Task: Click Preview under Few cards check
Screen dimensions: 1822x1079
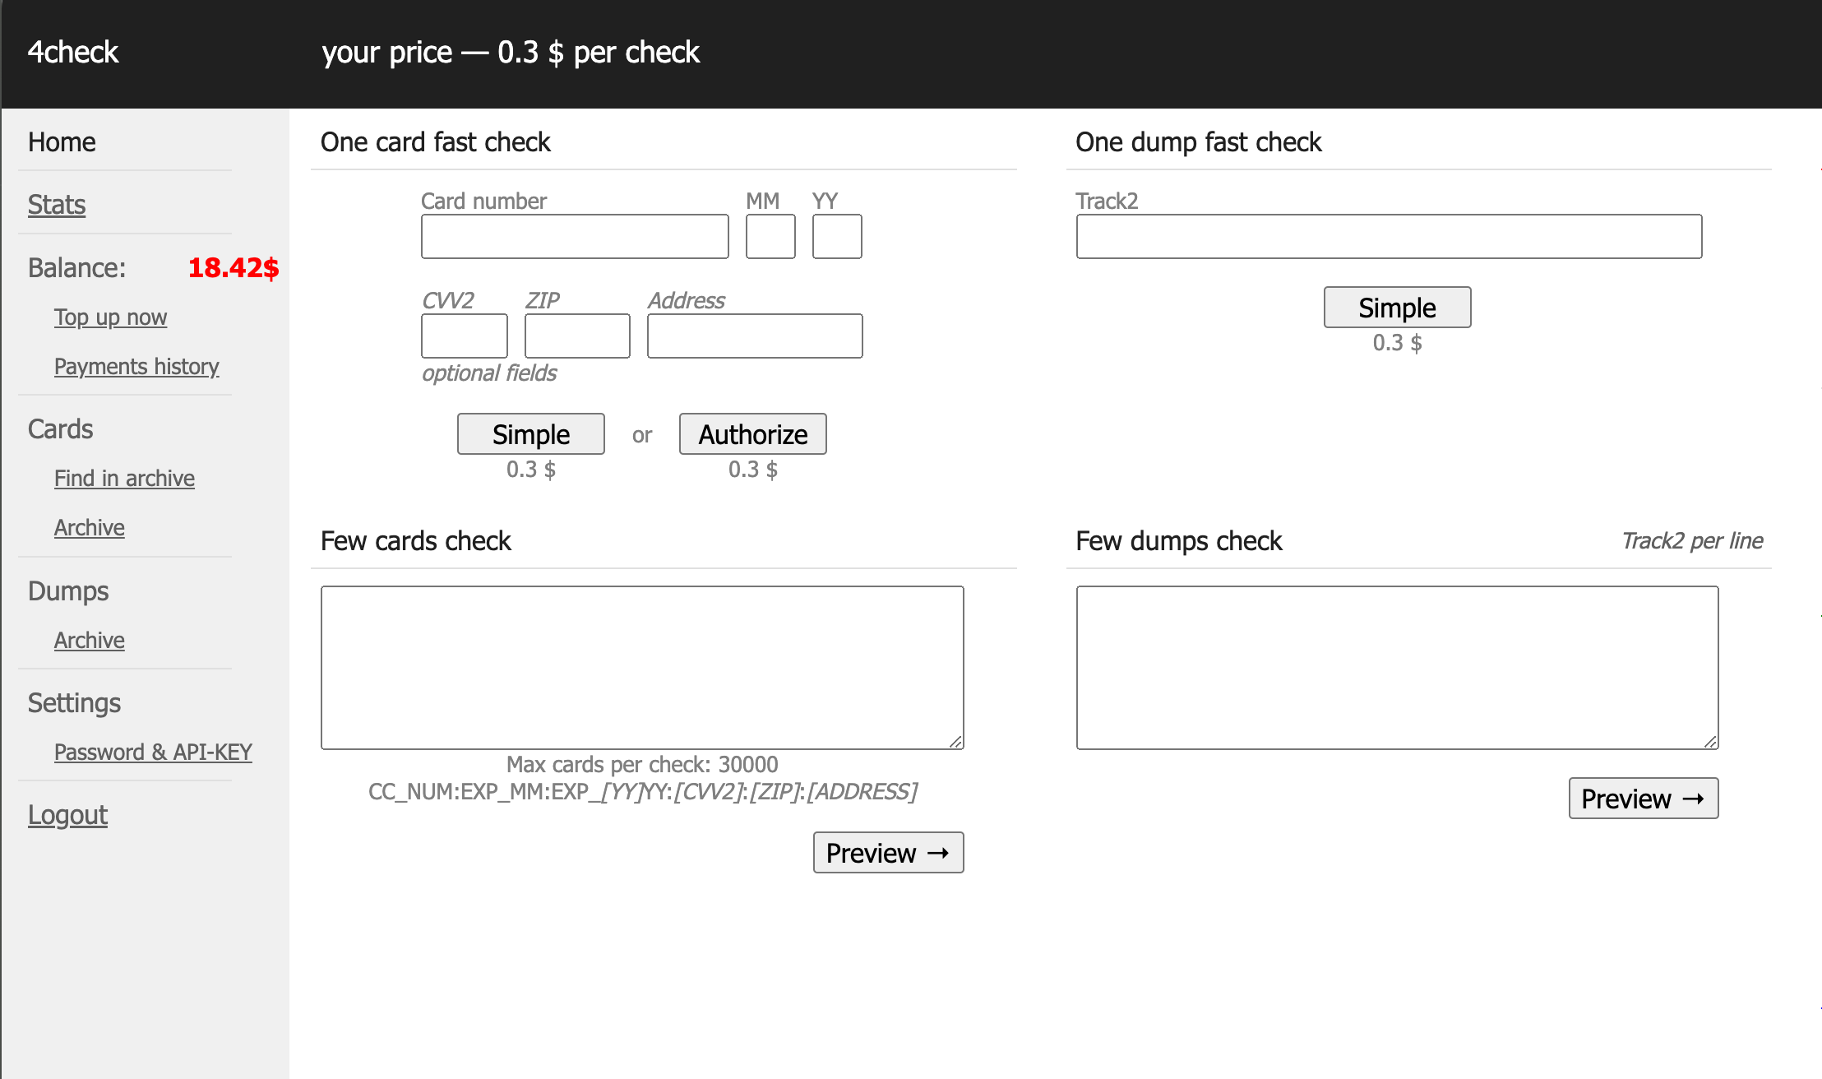Action: point(888,853)
